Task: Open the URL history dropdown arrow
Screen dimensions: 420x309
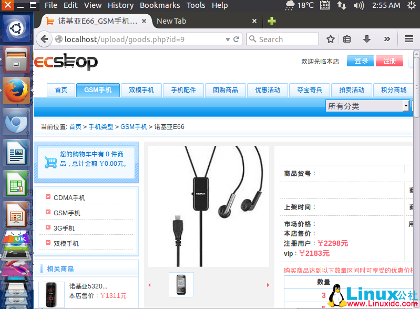Action: point(228,39)
